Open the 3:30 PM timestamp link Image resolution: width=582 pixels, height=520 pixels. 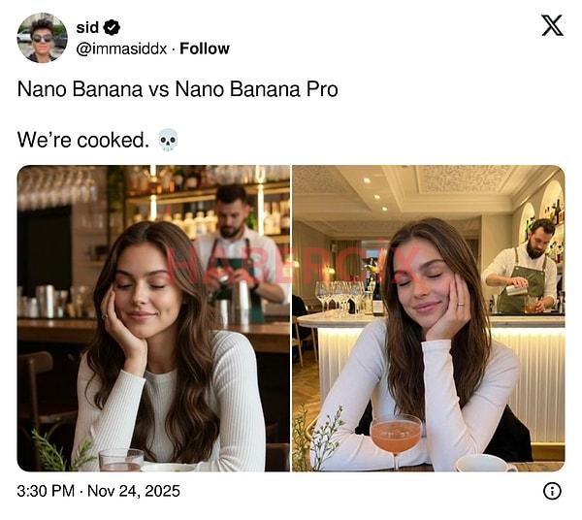(x=48, y=491)
